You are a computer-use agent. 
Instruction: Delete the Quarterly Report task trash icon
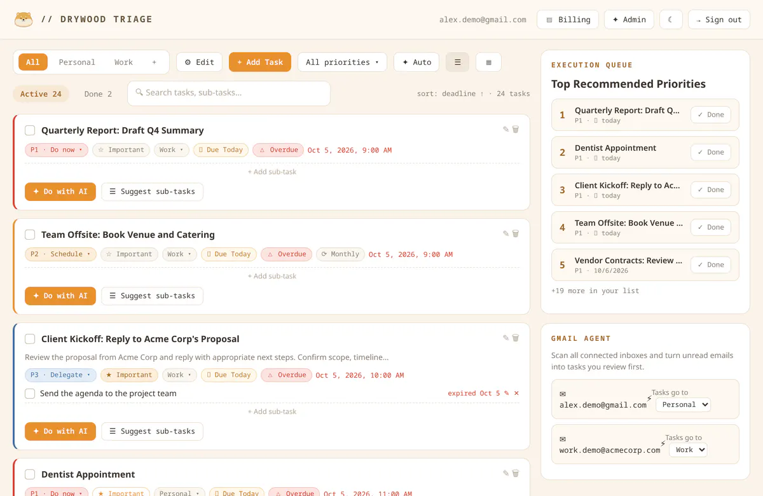click(516, 129)
